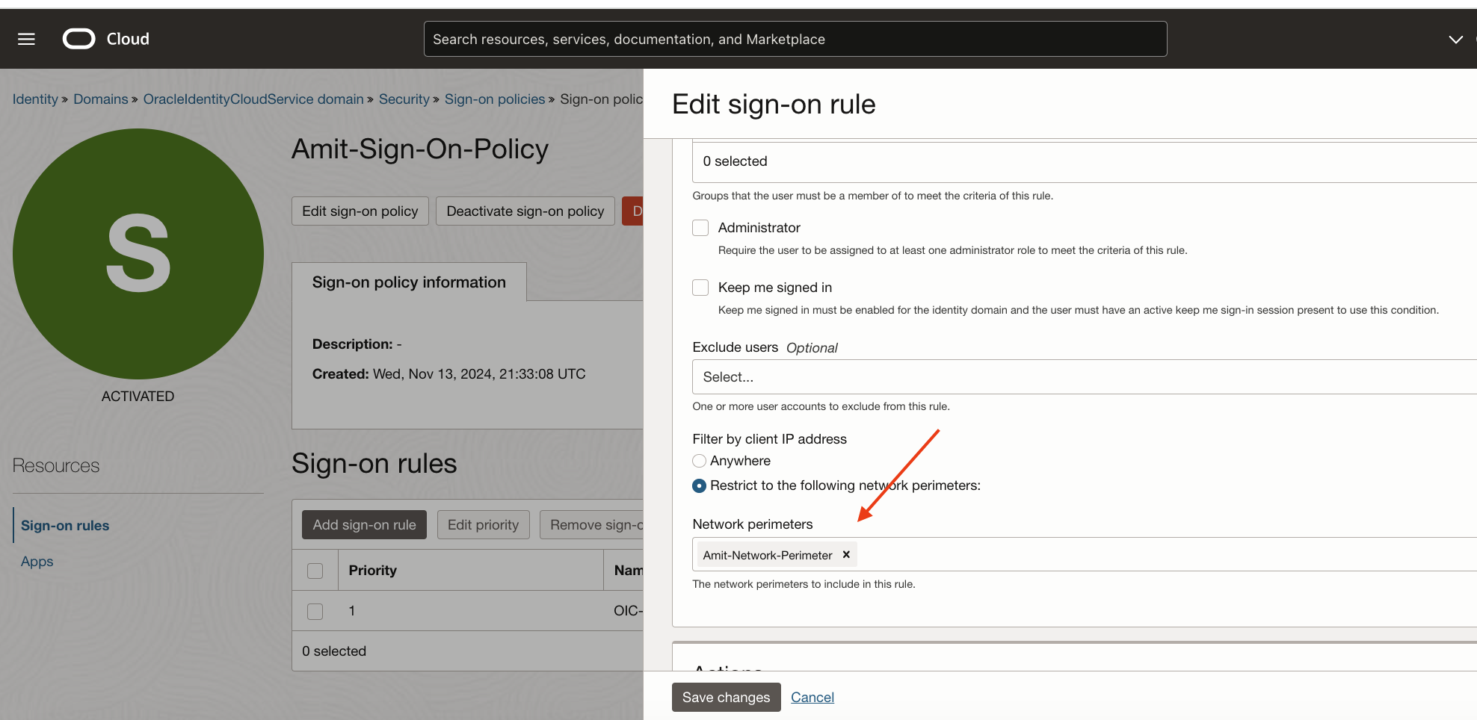The image size is (1477, 720).
Task: Save changes to the sign-on rule
Action: coord(726,697)
